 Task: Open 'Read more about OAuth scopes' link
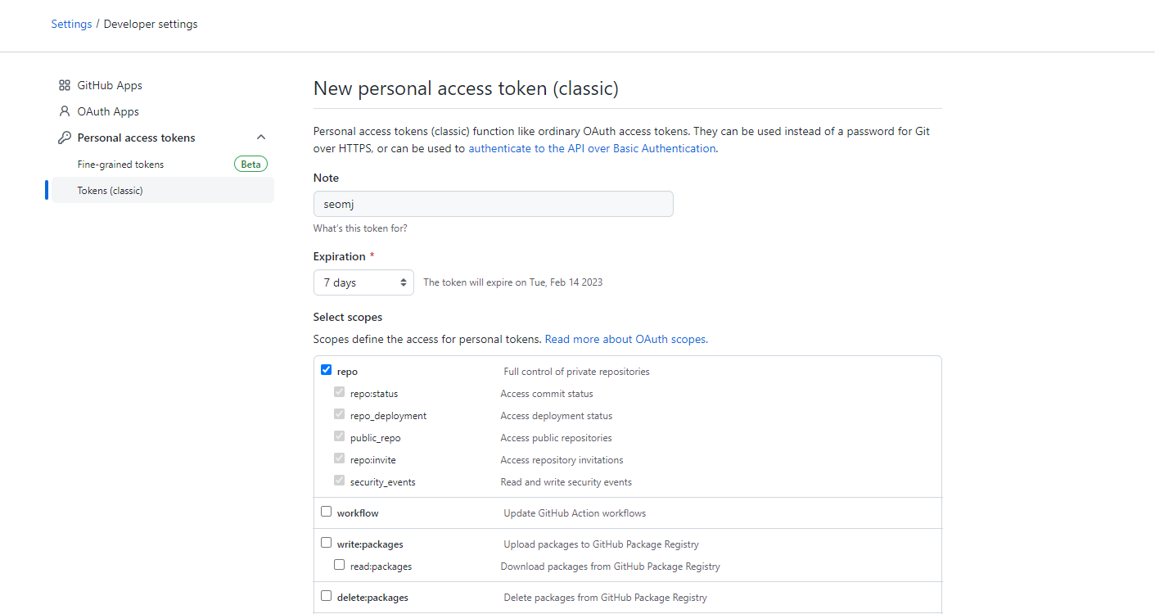[x=625, y=339]
